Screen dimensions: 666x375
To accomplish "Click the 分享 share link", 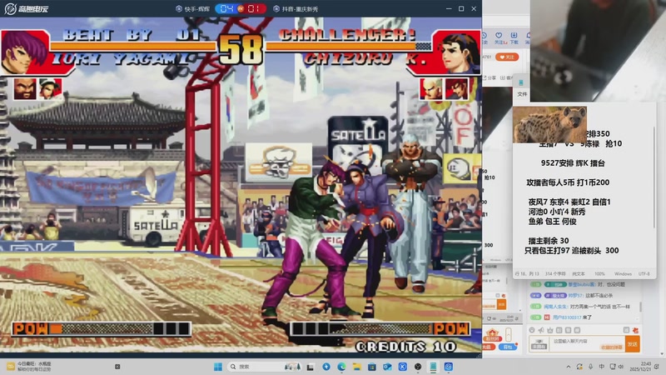I will point(490,77).
